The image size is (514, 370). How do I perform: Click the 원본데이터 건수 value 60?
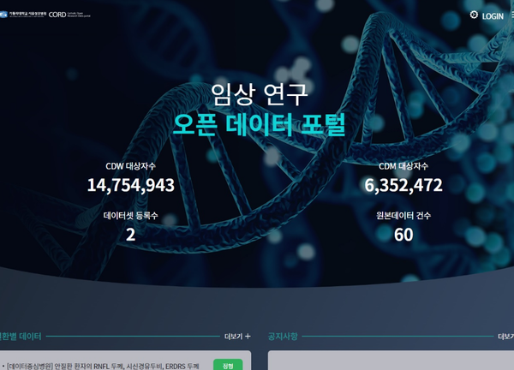point(403,234)
